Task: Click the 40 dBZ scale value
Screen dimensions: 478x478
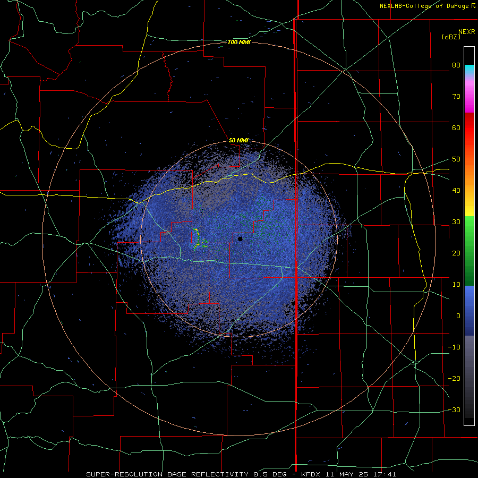Action: tap(456, 191)
